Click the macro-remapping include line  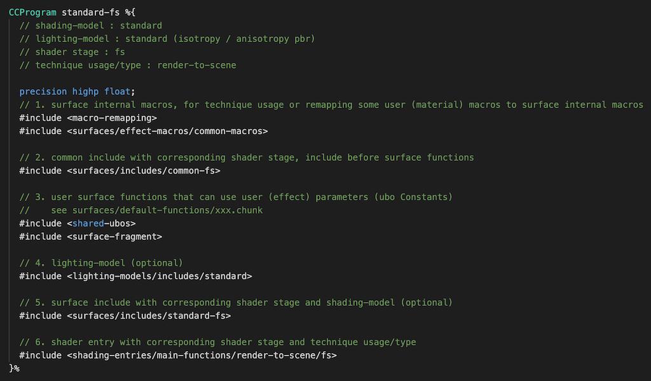[x=88, y=118]
